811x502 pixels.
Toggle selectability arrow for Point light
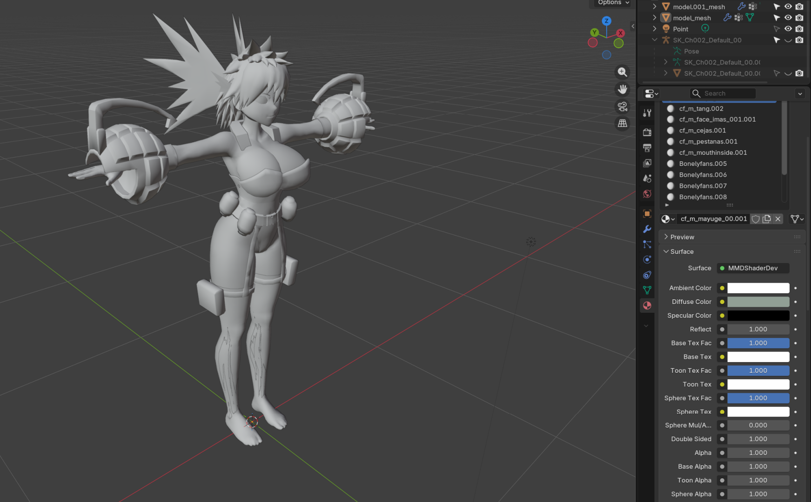777,29
